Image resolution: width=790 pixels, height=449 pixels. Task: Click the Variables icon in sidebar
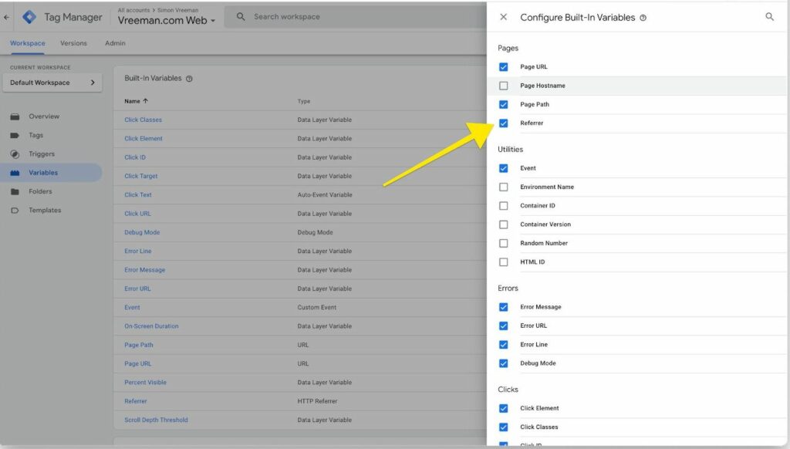15,173
